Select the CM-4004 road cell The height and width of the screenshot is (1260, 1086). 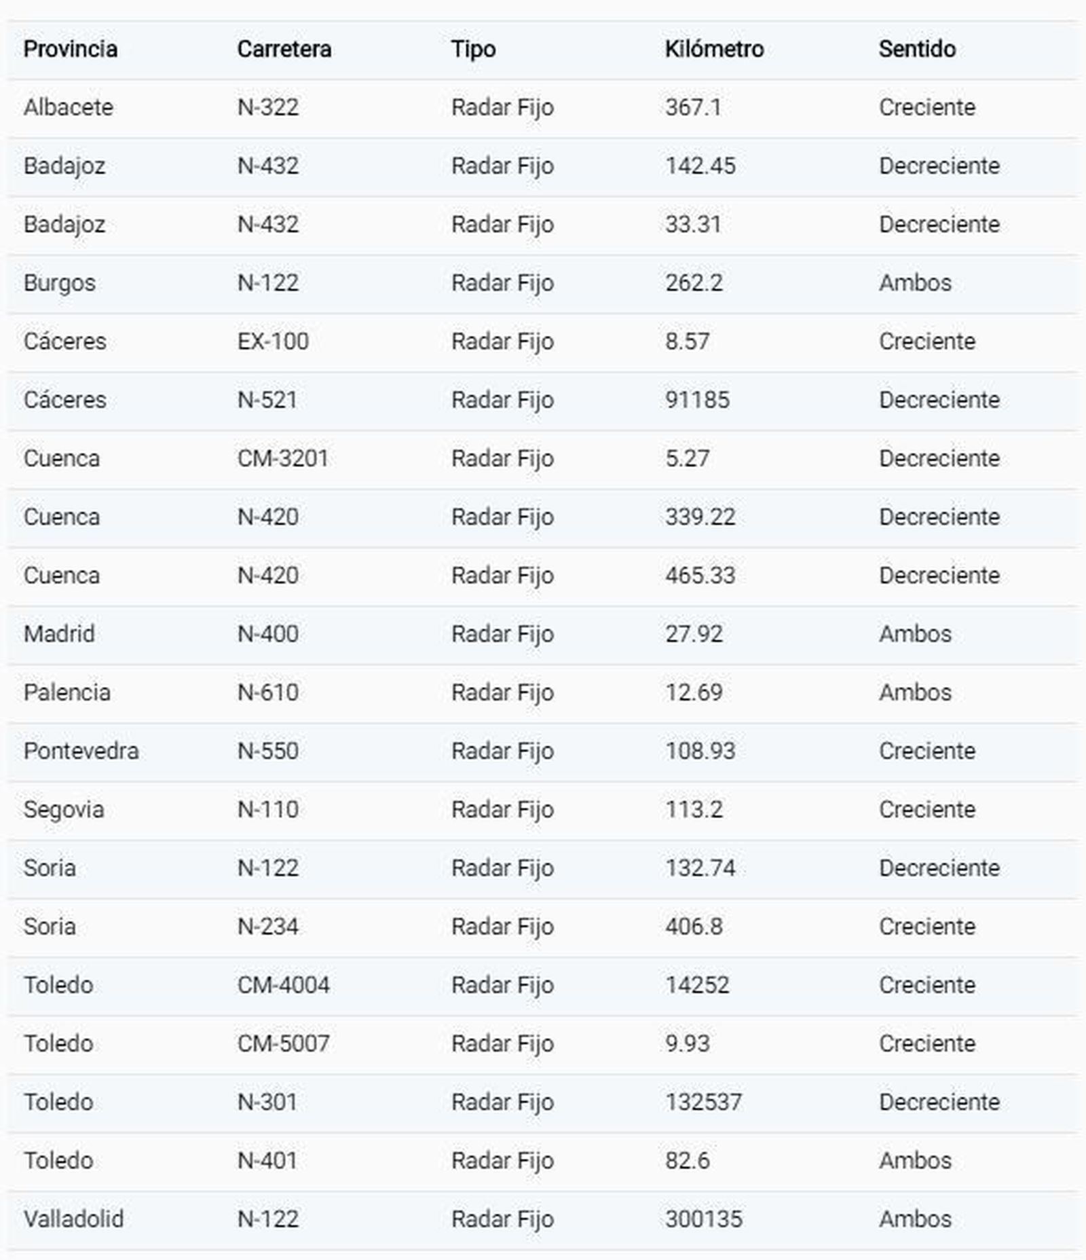[x=283, y=984]
